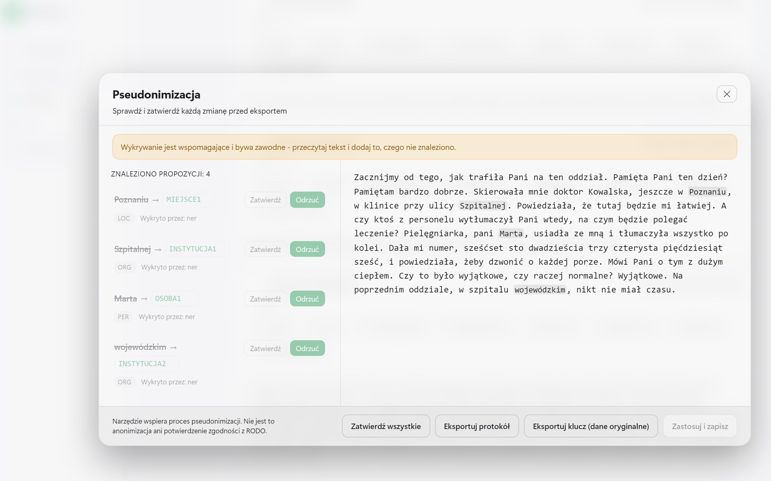Confirm the wojewódzkim replacement proposal
Screen dimensions: 771x481
pos(265,348)
